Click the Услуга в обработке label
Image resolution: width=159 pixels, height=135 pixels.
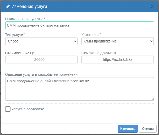coord(28,109)
